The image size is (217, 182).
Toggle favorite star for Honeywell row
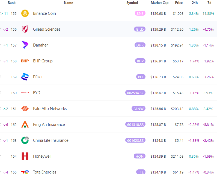pyautogui.click(x=1, y=156)
